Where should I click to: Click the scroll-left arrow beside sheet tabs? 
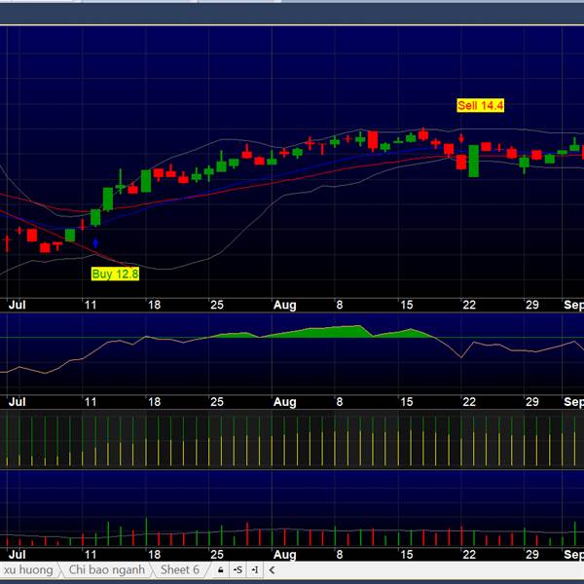point(272,569)
